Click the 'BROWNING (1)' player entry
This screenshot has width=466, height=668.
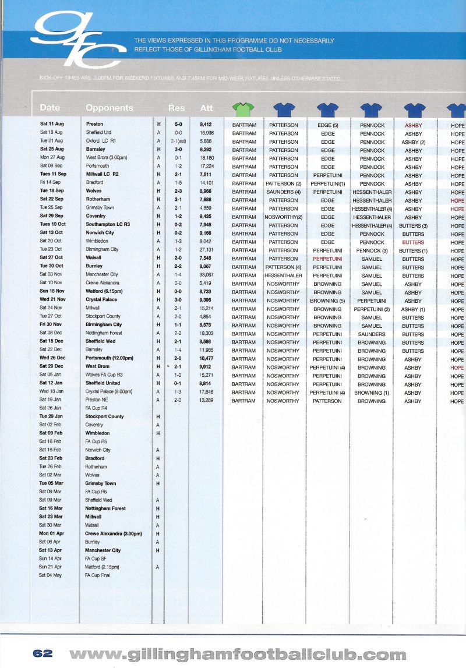372,393
